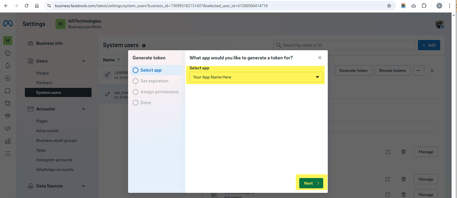This screenshot has width=457, height=198.
Task: Open the three-dots more options button
Action: pos(418,70)
